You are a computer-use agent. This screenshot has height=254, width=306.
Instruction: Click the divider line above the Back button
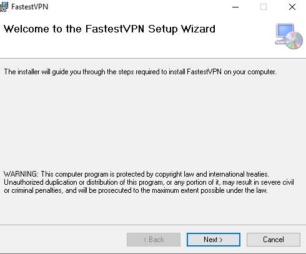point(153,225)
